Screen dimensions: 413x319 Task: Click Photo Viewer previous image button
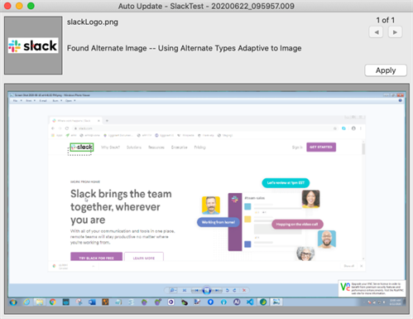coord(196,290)
